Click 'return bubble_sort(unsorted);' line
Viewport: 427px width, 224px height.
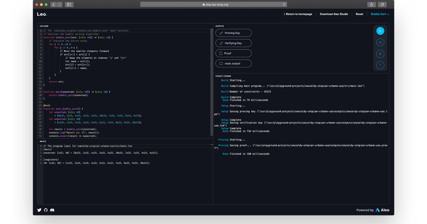(x=68, y=95)
